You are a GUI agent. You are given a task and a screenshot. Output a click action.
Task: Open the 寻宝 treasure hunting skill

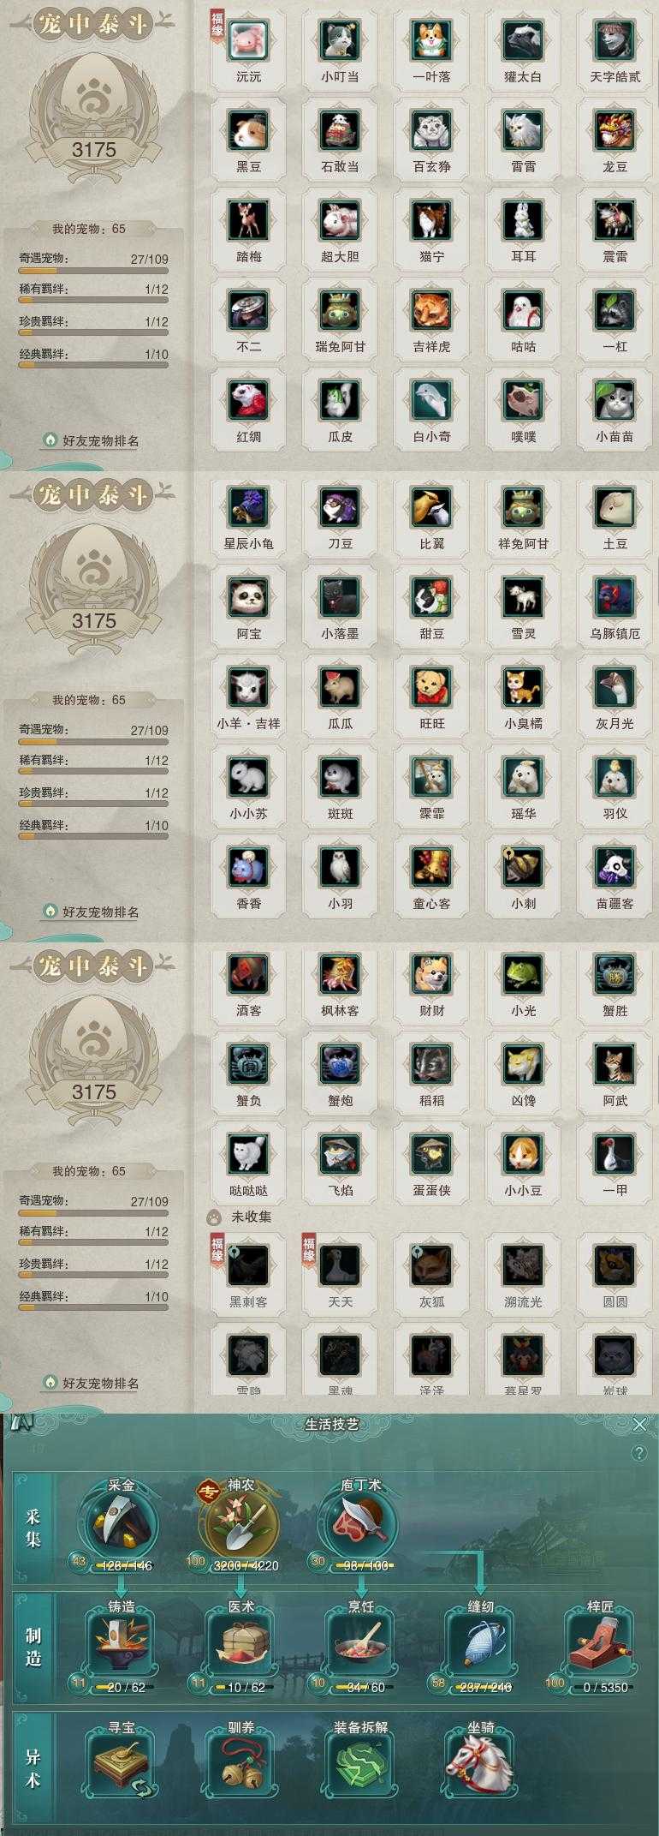coord(121,1764)
